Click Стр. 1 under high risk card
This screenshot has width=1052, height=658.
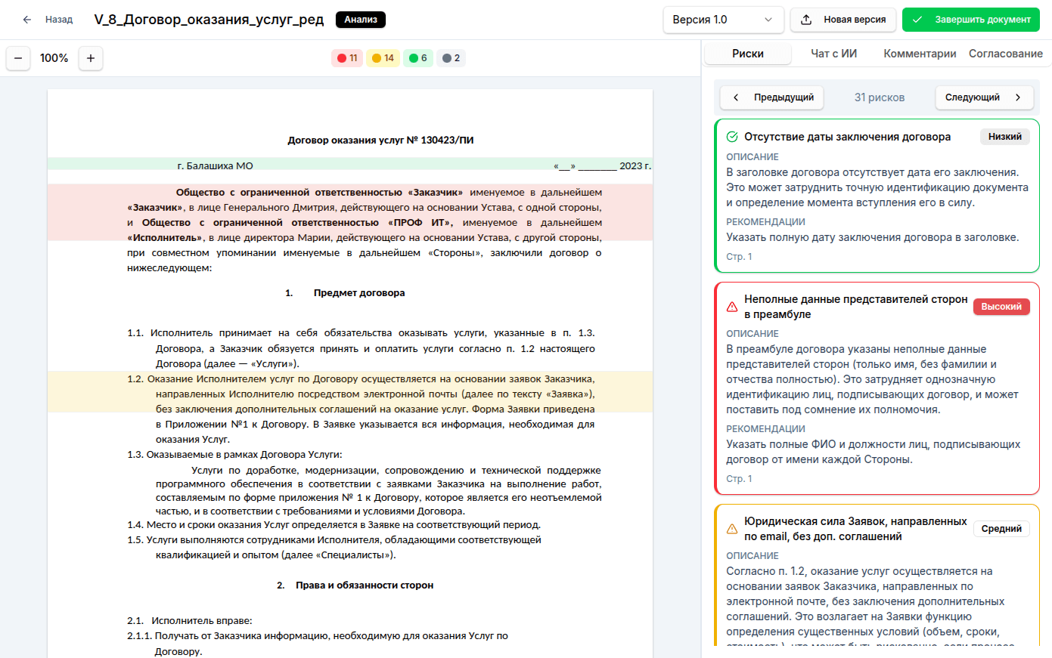(739, 479)
